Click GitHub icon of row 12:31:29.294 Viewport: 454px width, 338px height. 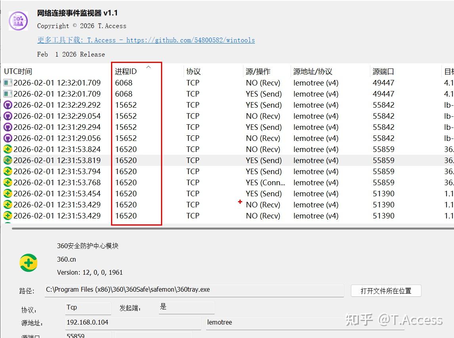coord(8,127)
